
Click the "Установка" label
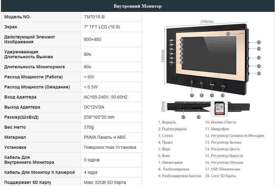[15, 147]
